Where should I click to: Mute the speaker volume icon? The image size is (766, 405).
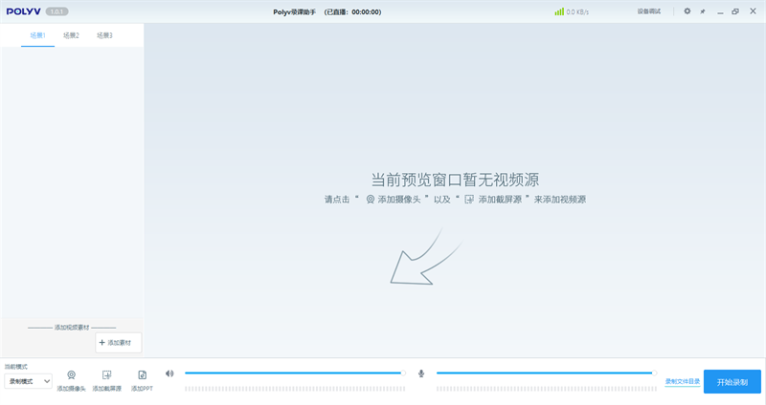[169, 373]
